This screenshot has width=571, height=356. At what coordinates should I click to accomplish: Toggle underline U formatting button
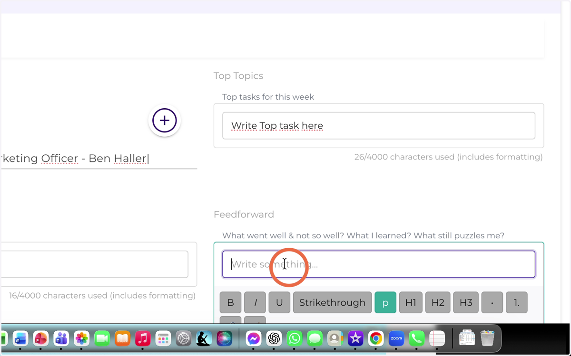point(279,302)
